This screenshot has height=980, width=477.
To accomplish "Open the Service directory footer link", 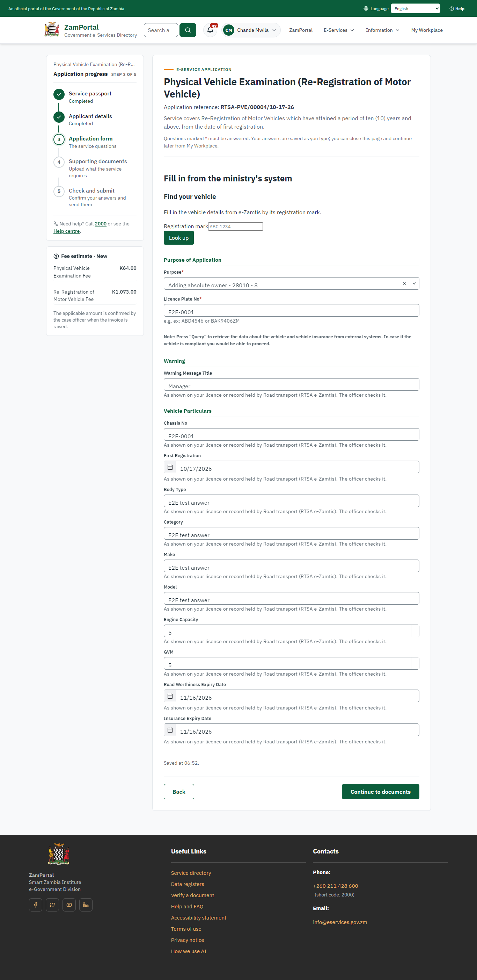I will click(x=191, y=873).
